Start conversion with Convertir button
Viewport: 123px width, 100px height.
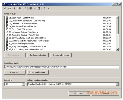105,93
